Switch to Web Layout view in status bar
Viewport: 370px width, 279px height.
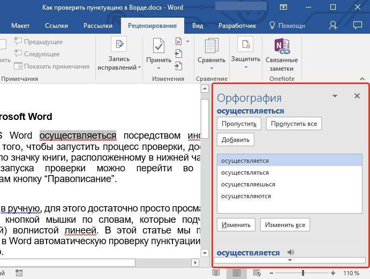(256, 273)
